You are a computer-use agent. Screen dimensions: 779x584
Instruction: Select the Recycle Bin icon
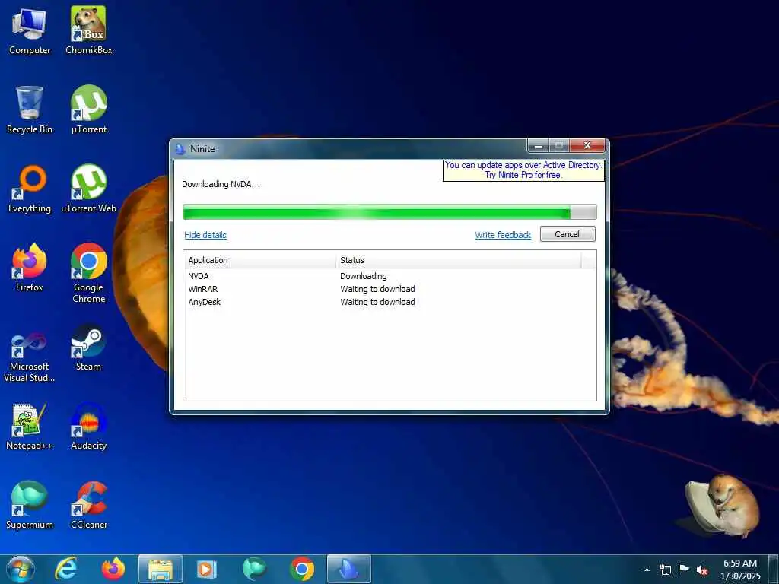[x=30, y=109]
